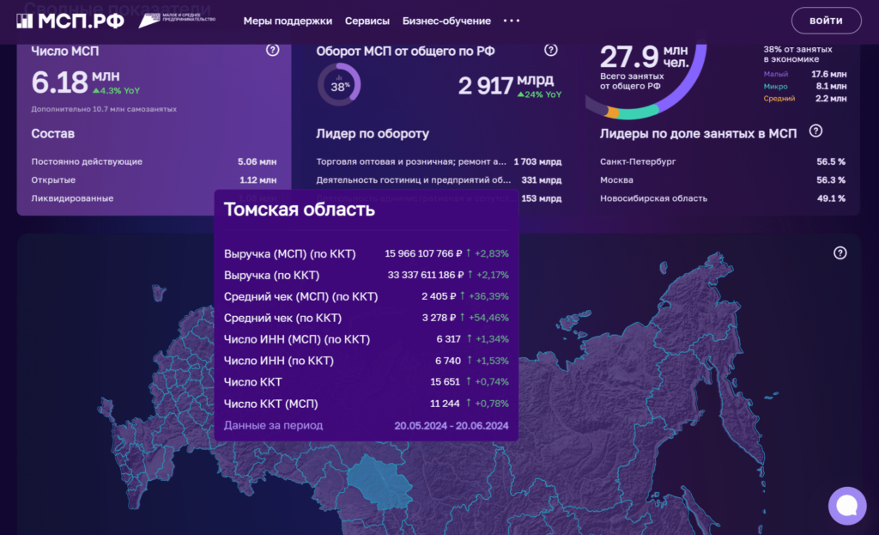879x535 pixels.
Task: Click the Торговля оптовая и розничная row
Action: pos(438,161)
